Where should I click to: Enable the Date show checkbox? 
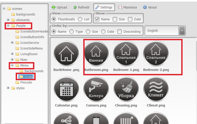point(130,19)
